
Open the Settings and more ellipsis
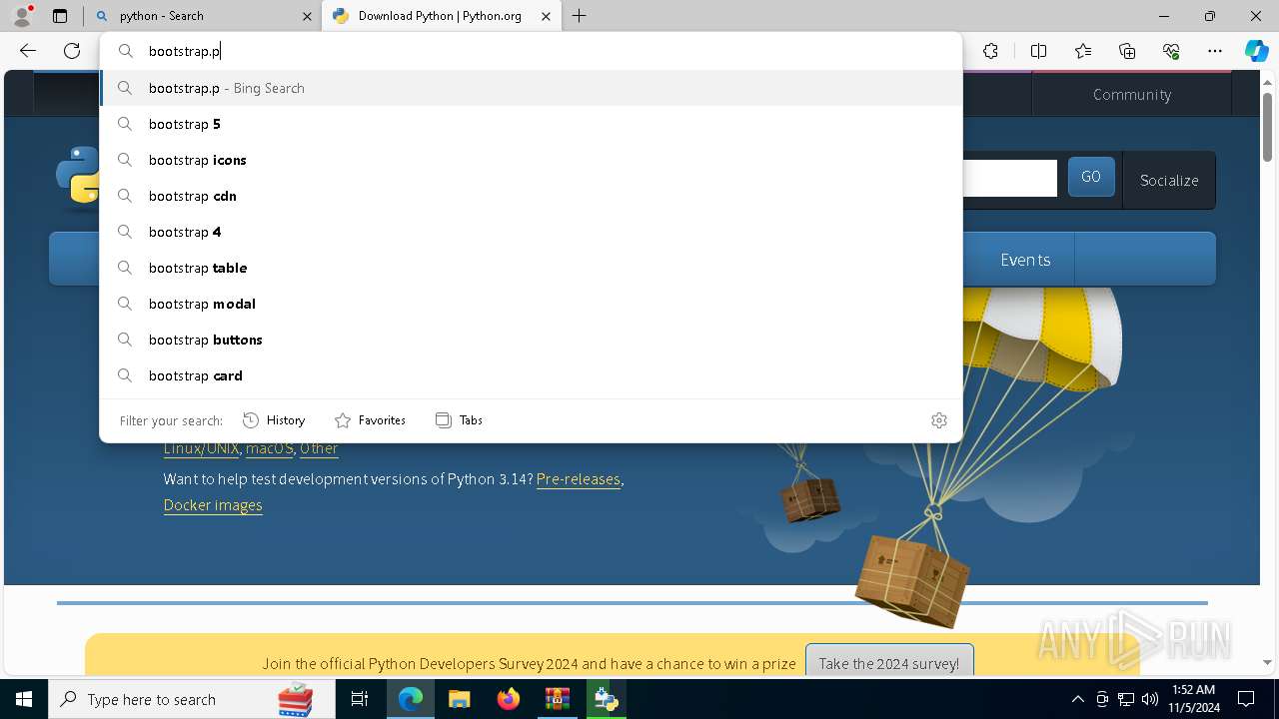coord(1215,51)
